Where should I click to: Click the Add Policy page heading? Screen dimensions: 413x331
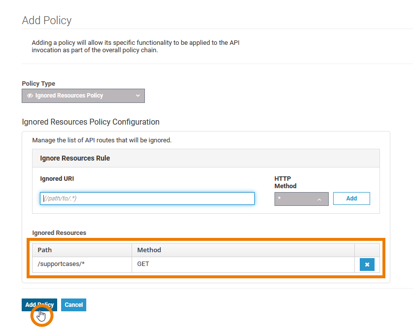(47, 20)
